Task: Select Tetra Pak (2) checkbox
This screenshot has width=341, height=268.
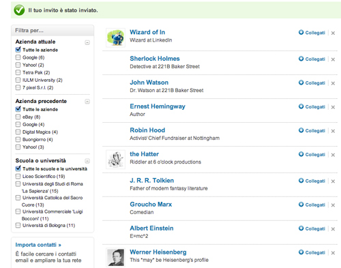Action: point(18,72)
